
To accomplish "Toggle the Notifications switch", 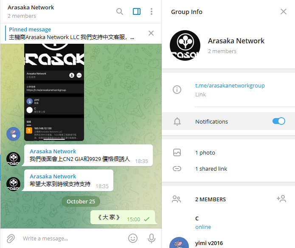I will click(x=278, y=121).
